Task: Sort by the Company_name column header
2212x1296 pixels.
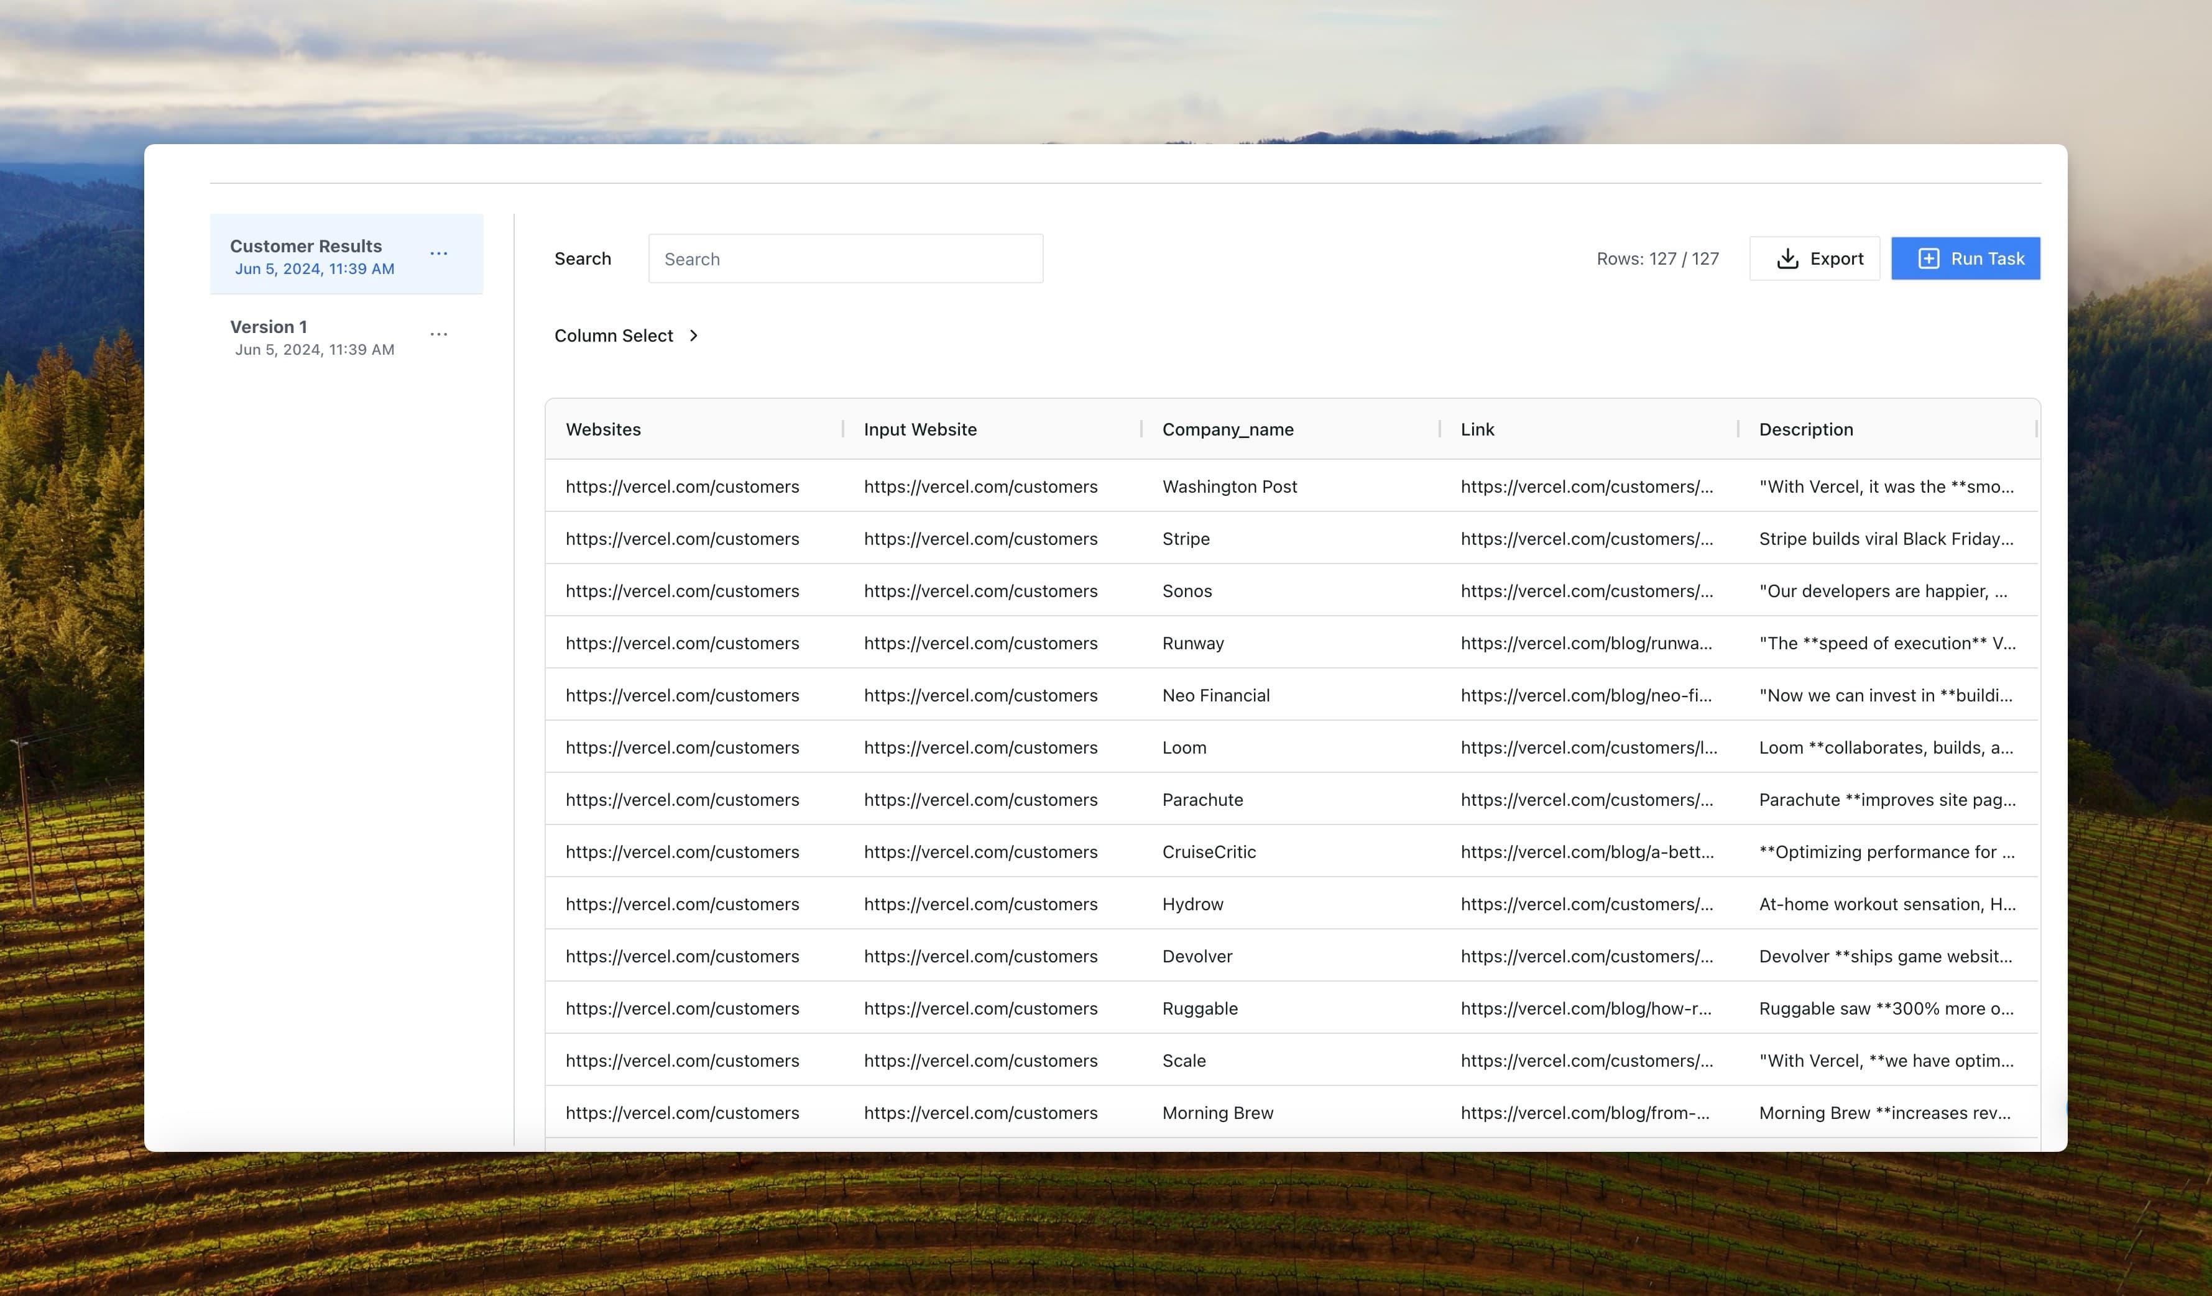Action: point(1227,429)
